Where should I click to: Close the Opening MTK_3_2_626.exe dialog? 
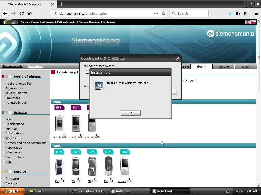[x=178, y=58]
